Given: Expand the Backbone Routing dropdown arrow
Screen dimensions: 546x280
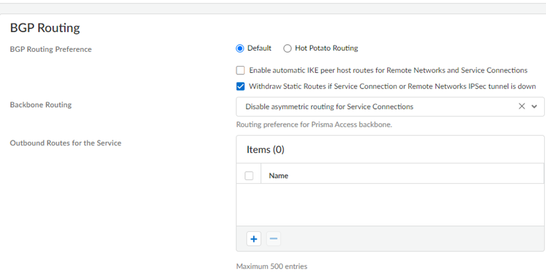Looking at the screenshot, I should click(x=534, y=107).
